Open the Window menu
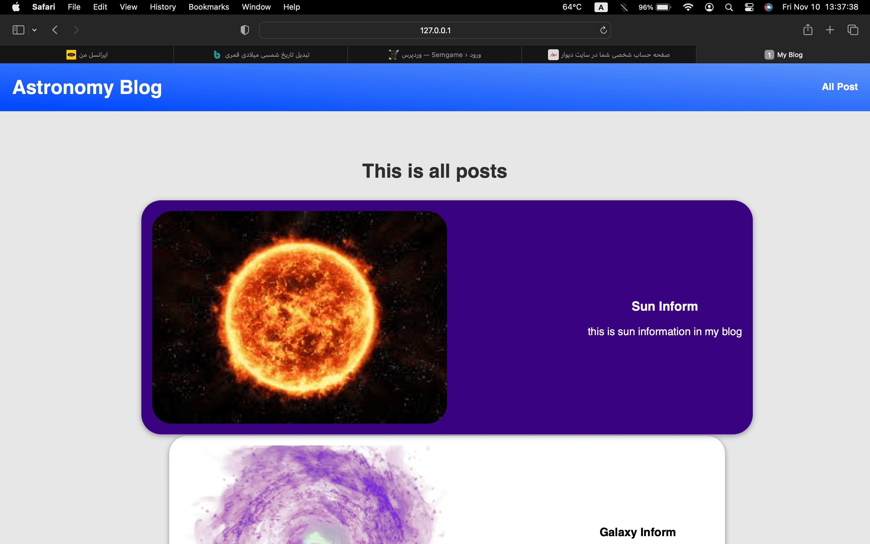This screenshot has height=544, width=870. pos(256,7)
